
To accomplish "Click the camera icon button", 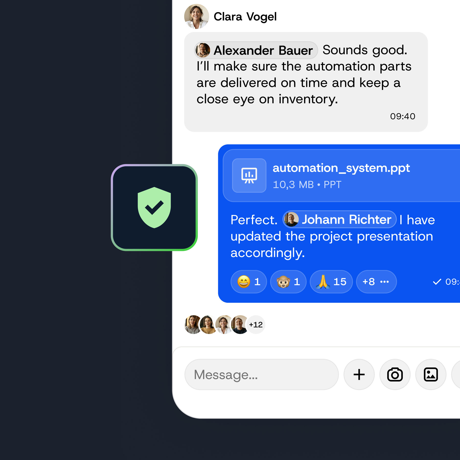I will click(395, 375).
